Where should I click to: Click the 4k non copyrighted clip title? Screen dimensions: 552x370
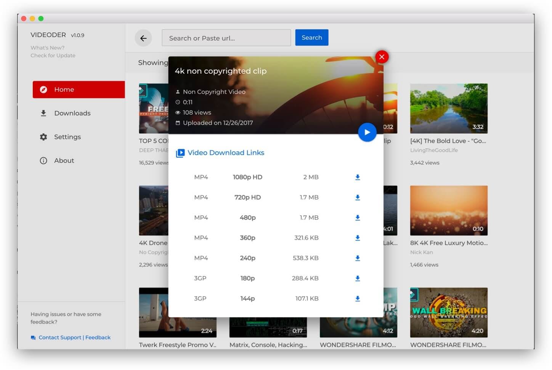click(220, 71)
